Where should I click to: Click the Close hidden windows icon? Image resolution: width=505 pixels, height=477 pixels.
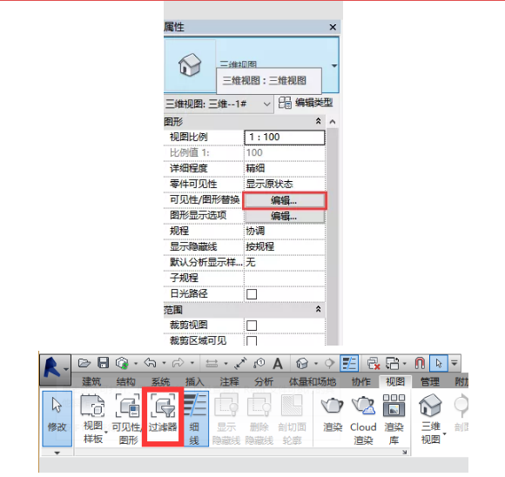[374, 363]
